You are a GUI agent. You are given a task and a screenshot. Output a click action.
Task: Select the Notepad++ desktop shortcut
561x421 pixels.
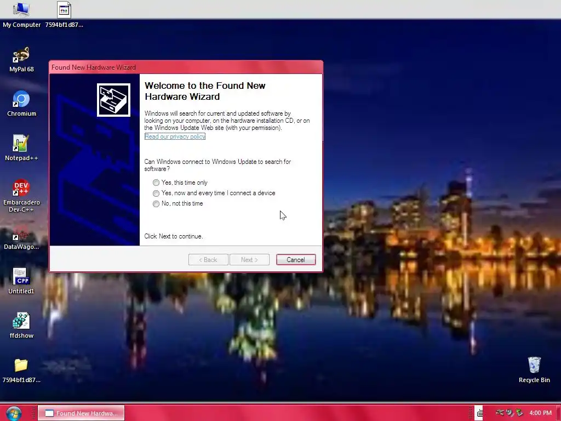click(x=21, y=148)
